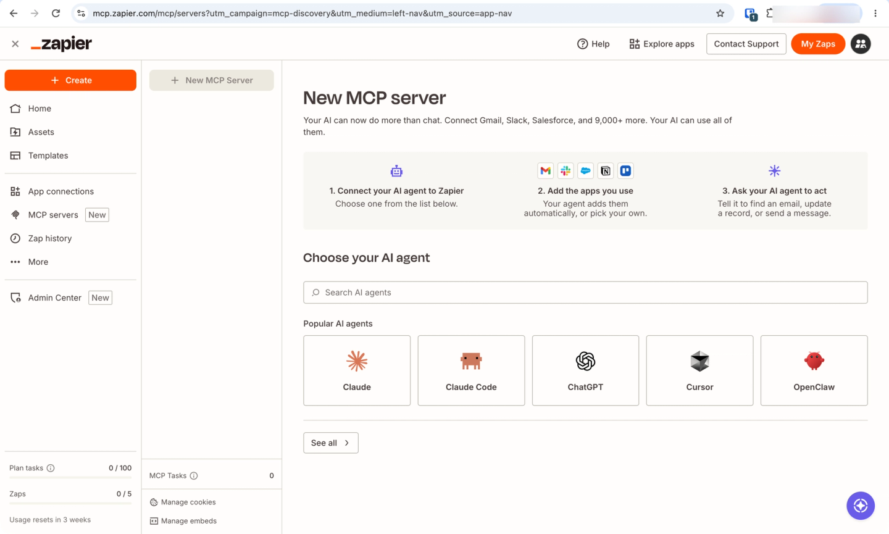Click the Slack app icon
This screenshot has width=889, height=534.
[x=566, y=171]
